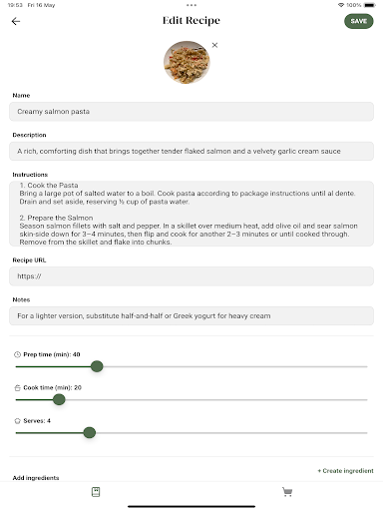Click the serves plate icon
The height and width of the screenshot is (511, 383).
click(x=17, y=421)
